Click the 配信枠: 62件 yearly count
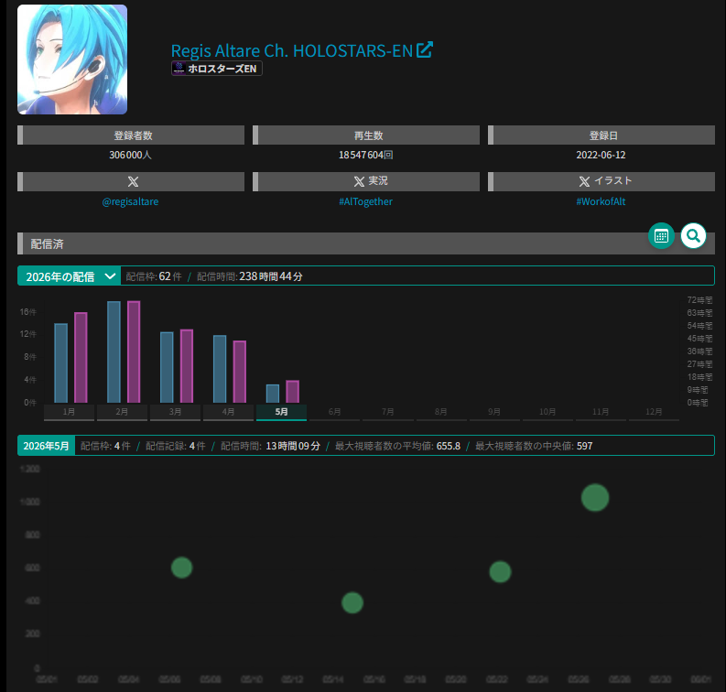This screenshot has width=726, height=692. [154, 276]
